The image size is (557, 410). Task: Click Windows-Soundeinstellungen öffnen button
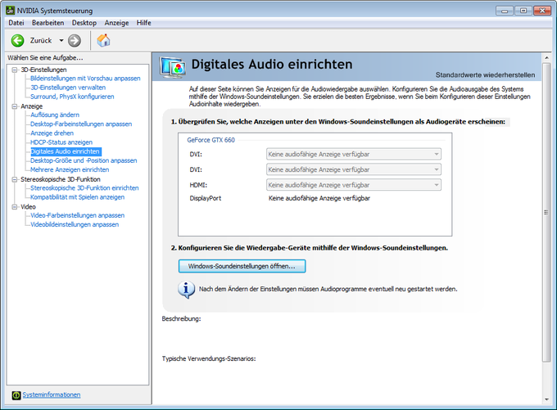point(242,266)
